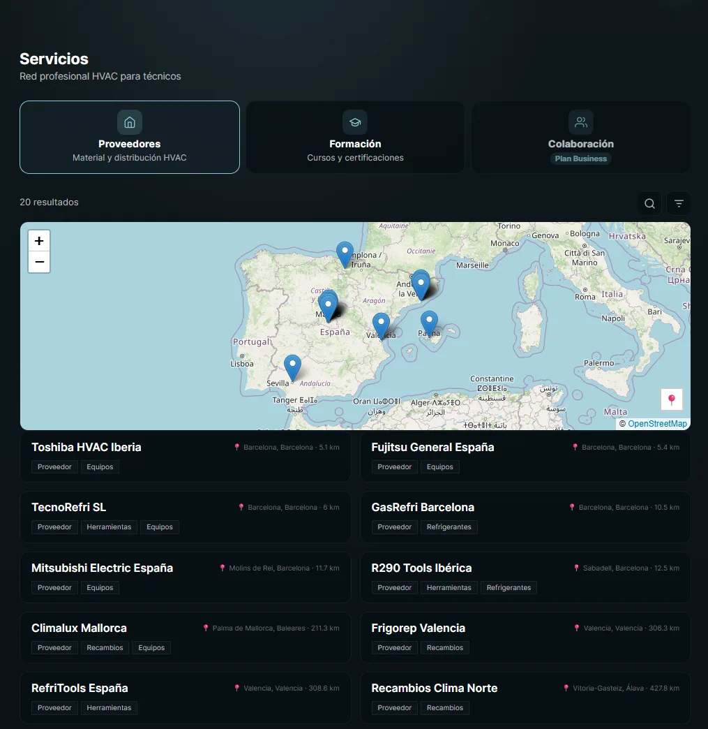Click the graduation cap Formación icon

pos(355,122)
